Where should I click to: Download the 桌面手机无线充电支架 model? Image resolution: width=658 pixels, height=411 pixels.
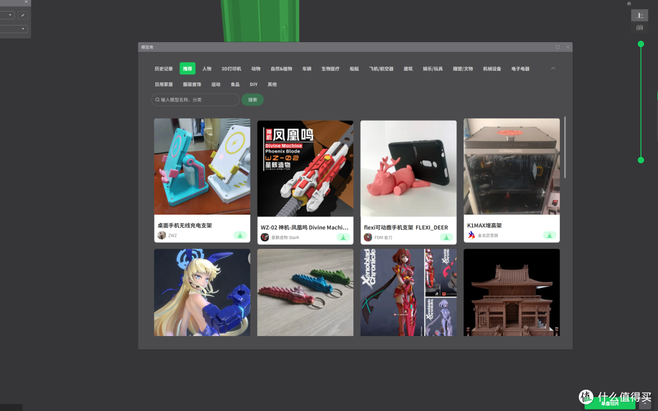pyautogui.click(x=240, y=235)
